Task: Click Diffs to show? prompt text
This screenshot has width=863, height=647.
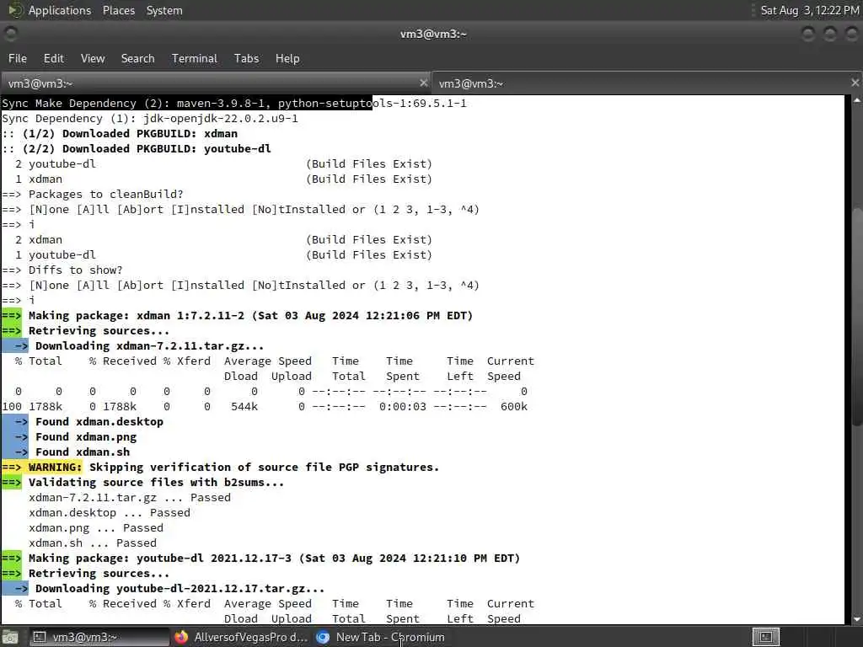Action: pyautogui.click(x=75, y=270)
